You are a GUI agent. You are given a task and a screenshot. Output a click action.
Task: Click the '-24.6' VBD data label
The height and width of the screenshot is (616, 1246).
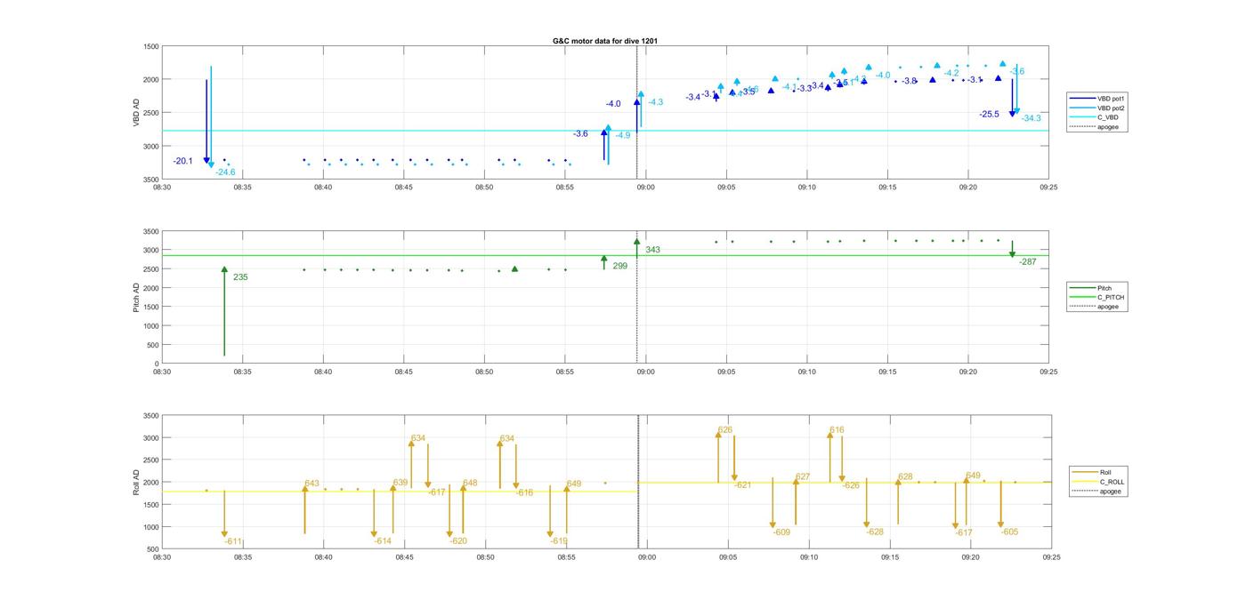[225, 172]
